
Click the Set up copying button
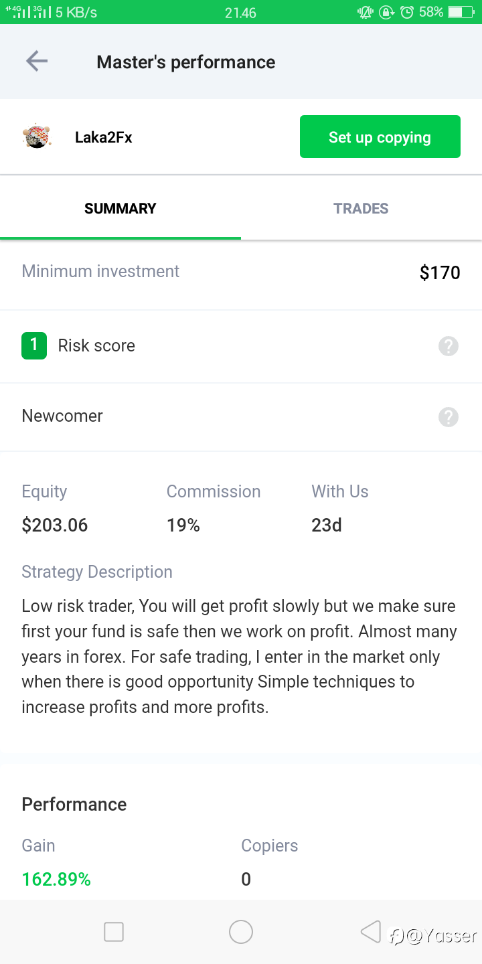tap(380, 137)
